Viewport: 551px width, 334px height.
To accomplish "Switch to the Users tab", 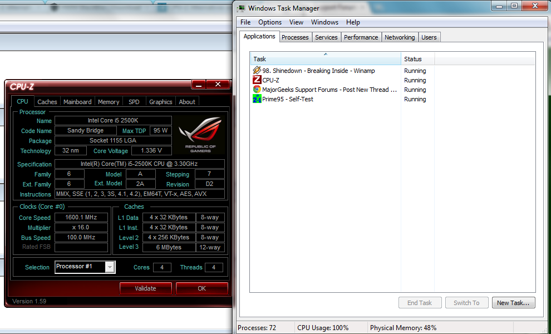I will click(x=429, y=37).
